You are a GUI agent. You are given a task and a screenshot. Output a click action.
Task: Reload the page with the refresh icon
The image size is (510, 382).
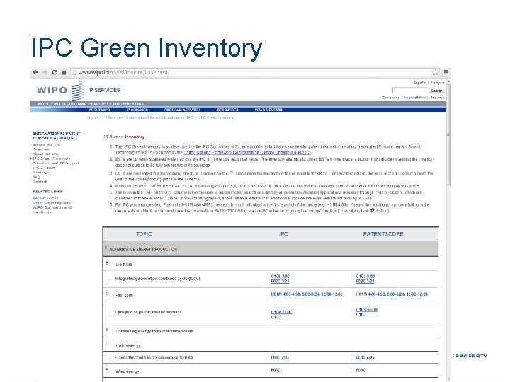tap(55, 72)
